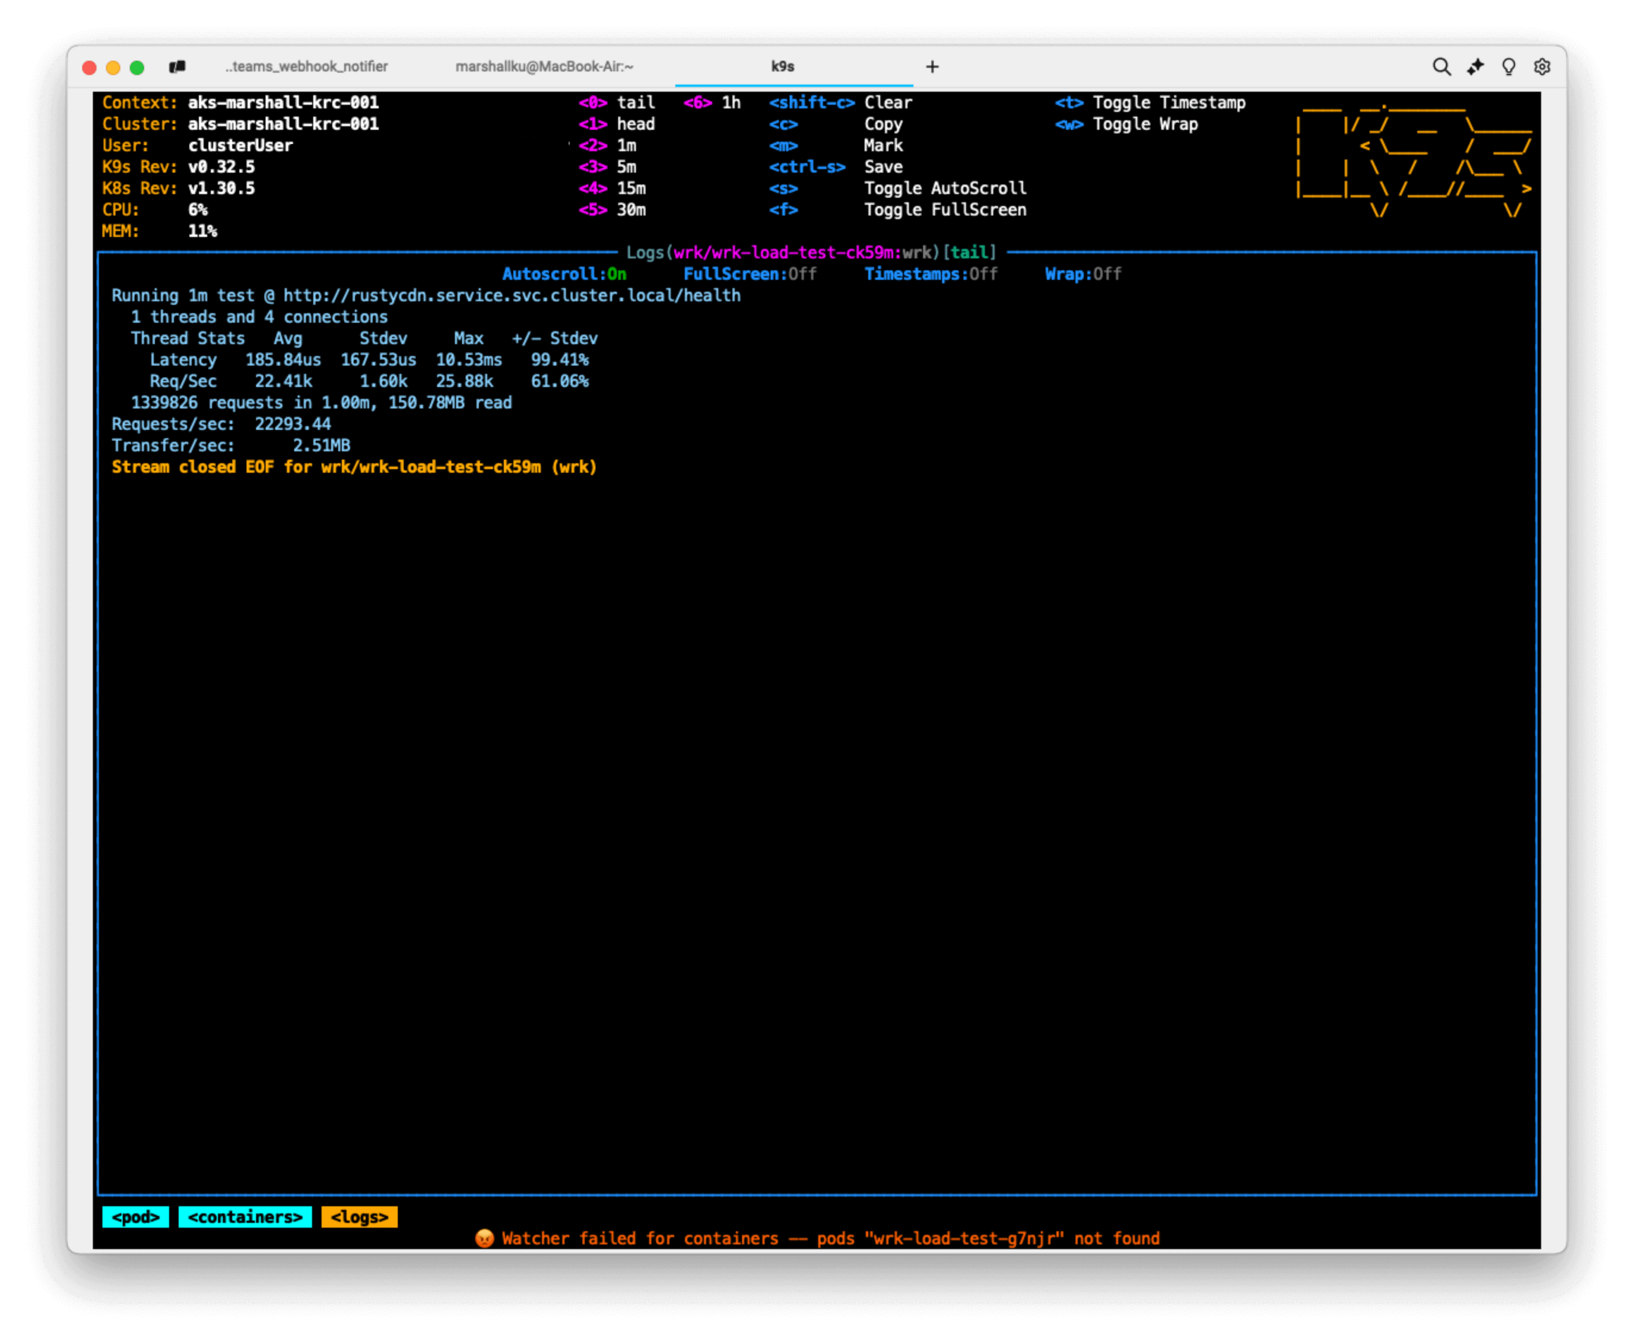Toggle the Autoscroll:On indicator
The width and height of the screenshot is (1634, 1342).
pyautogui.click(x=565, y=274)
